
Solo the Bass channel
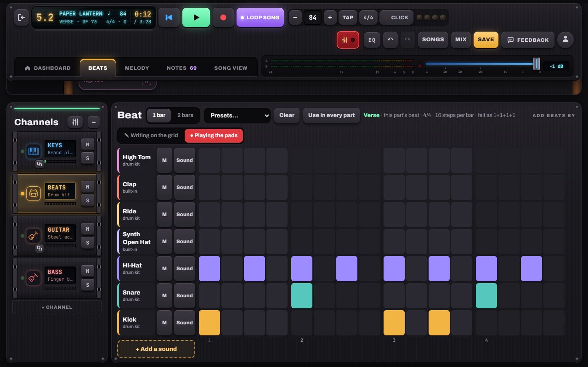87,285
